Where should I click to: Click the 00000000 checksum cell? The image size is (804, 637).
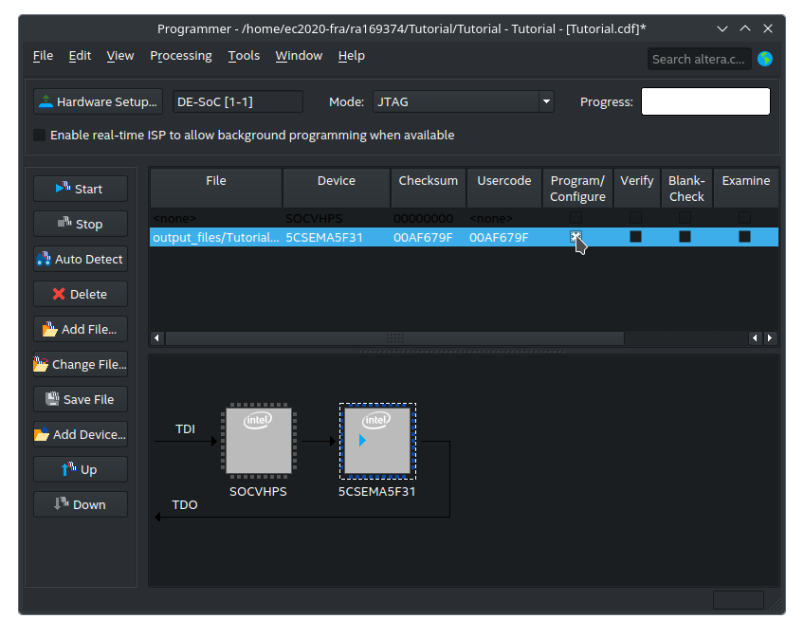[429, 218]
